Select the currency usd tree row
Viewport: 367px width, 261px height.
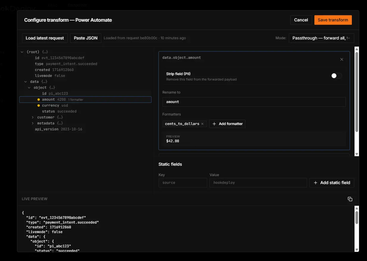click(x=85, y=105)
